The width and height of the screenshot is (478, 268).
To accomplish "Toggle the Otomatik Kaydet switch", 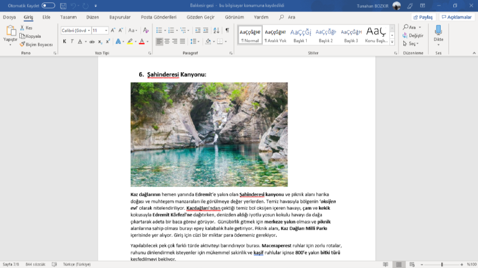I will click(x=48, y=5).
